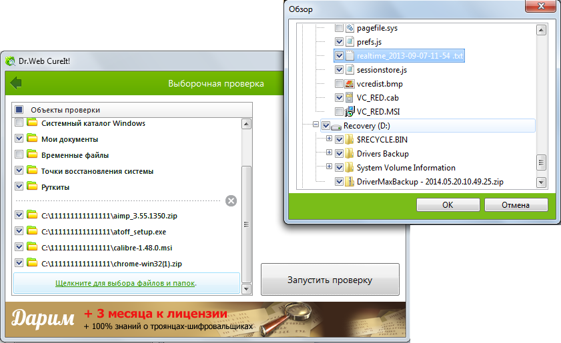Expand the $RECYCLE.BIN folder node
561x343 pixels.
(x=329, y=139)
